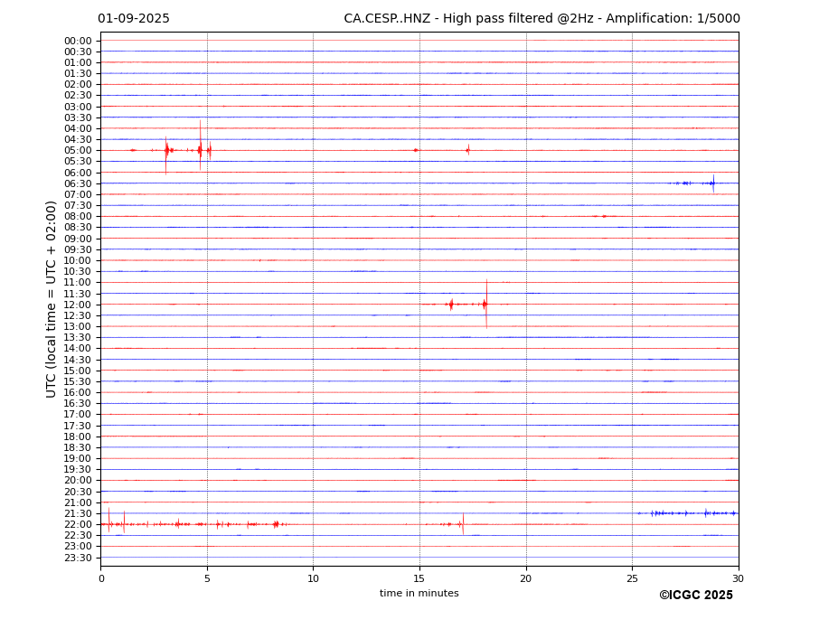Select the x-axis tick label 20
The width and height of the screenshot is (838, 629).
click(x=526, y=578)
